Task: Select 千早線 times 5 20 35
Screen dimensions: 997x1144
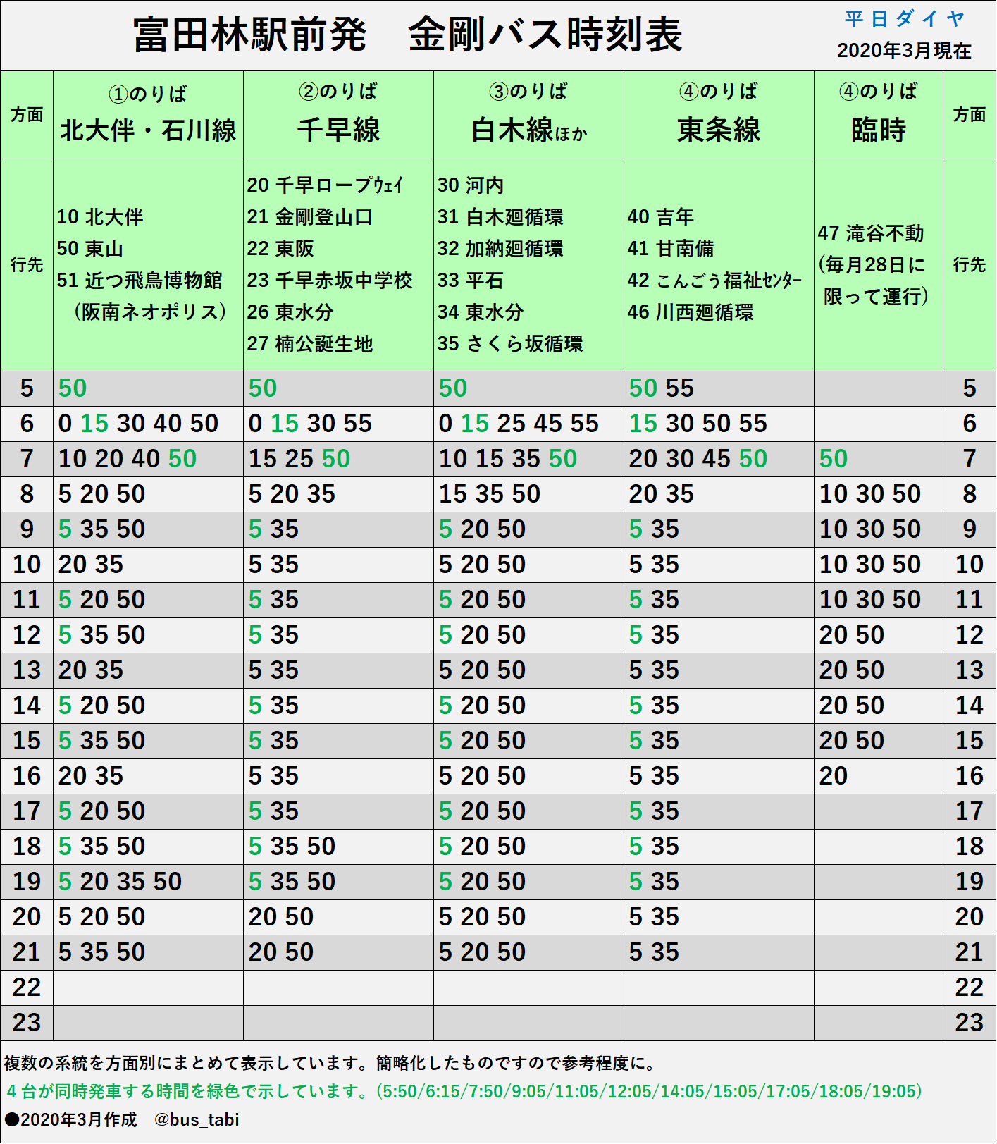Action: click(292, 493)
